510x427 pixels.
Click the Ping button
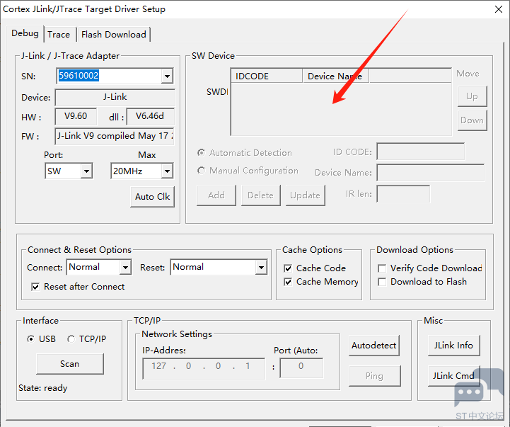click(x=374, y=376)
